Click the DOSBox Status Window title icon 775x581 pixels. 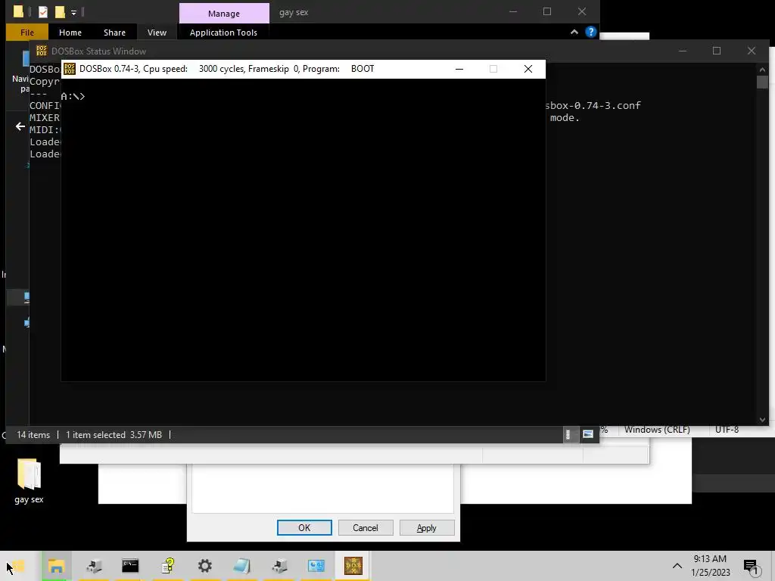coord(42,51)
